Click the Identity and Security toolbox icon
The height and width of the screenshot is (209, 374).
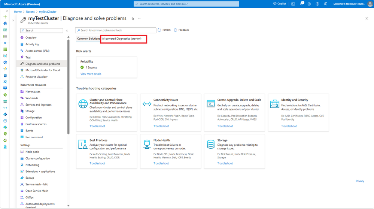tap(275, 104)
